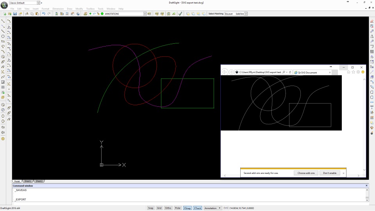This screenshot has width=375, height=211.
Task: Open the Layers Manager icon beside layer list
Action: 85,14
